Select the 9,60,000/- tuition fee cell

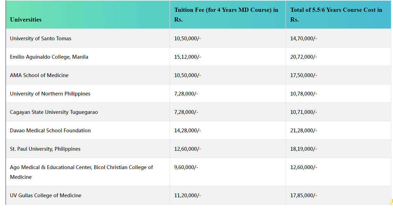point(186,167)
